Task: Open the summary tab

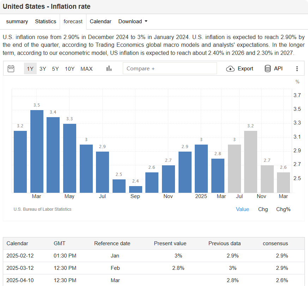Action: pyautogui.click(x=17, y=21)
